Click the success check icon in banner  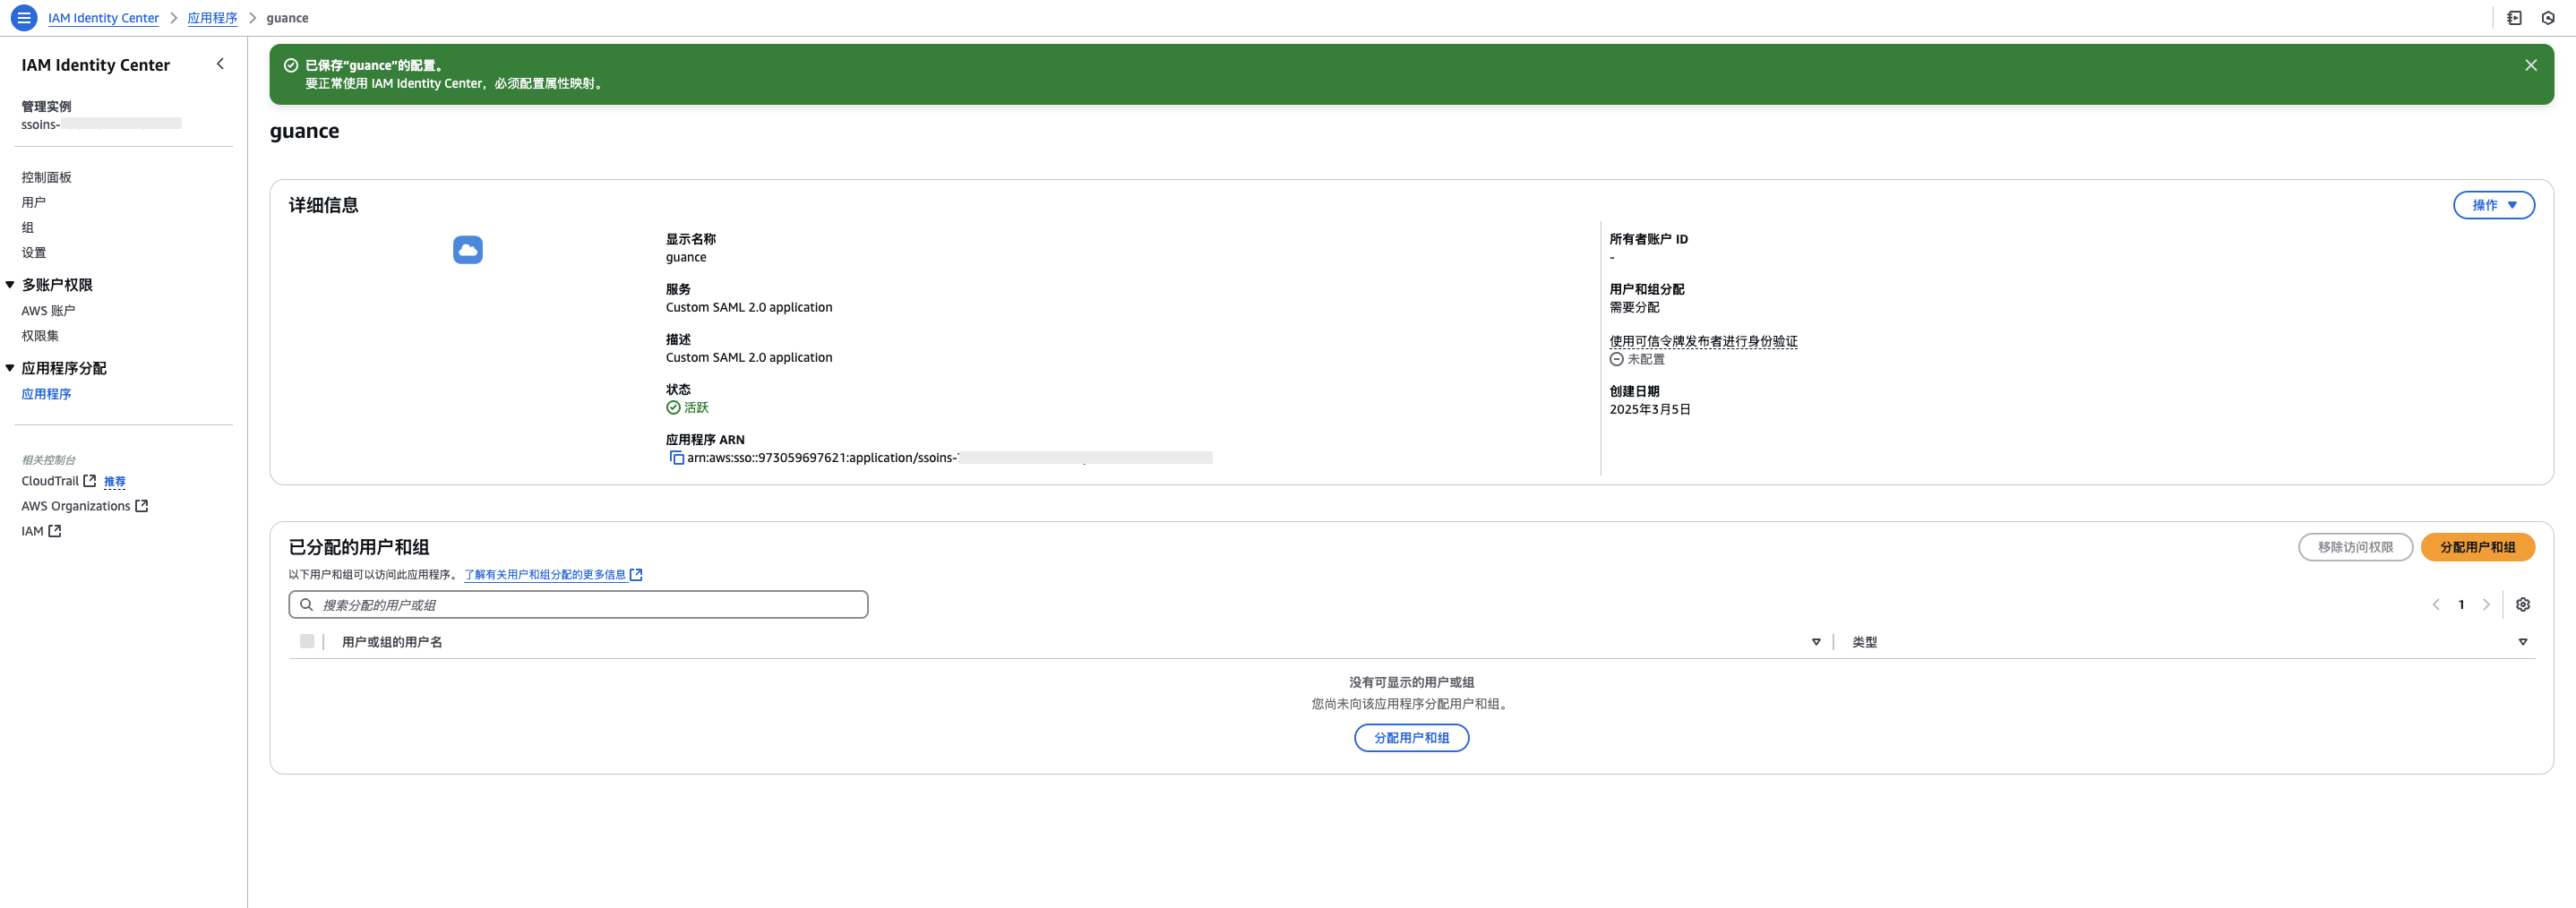coord(291,65)
